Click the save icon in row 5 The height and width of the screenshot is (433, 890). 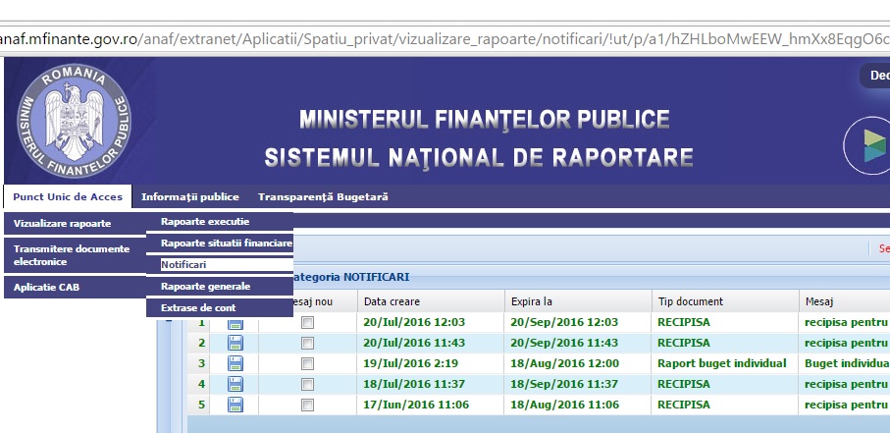click(x=235, y=405)
